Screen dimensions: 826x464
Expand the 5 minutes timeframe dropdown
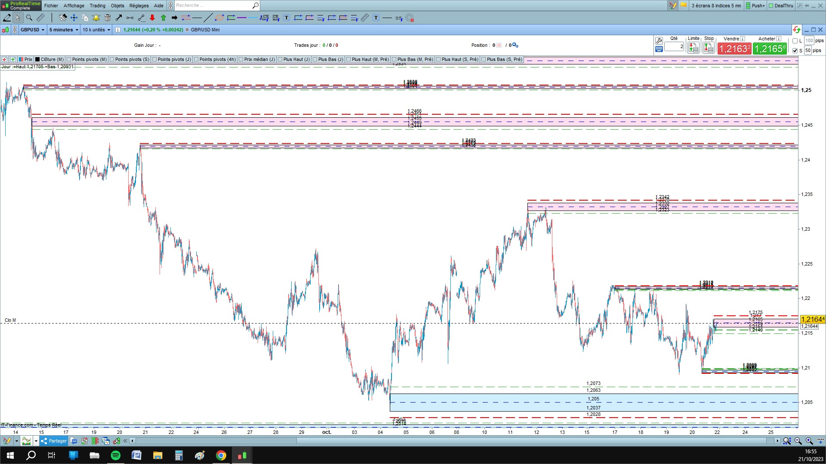click(x=64, y=30)
